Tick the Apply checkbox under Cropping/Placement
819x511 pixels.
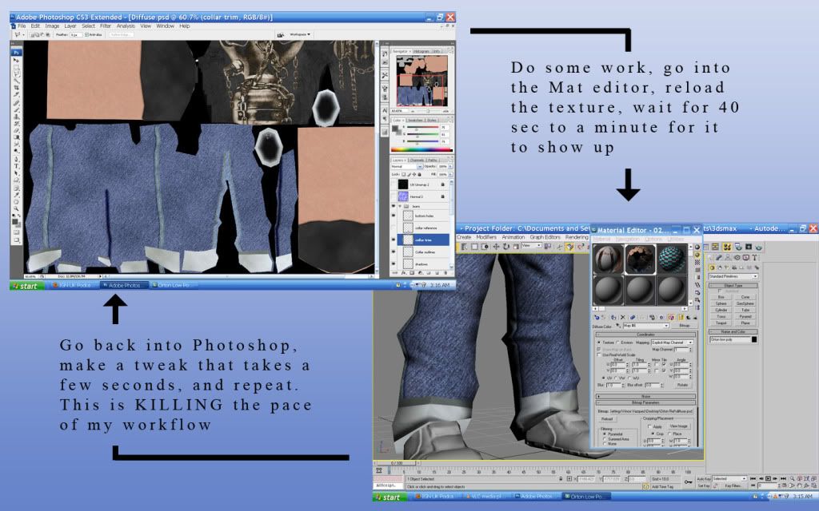[x=649, y=426]
